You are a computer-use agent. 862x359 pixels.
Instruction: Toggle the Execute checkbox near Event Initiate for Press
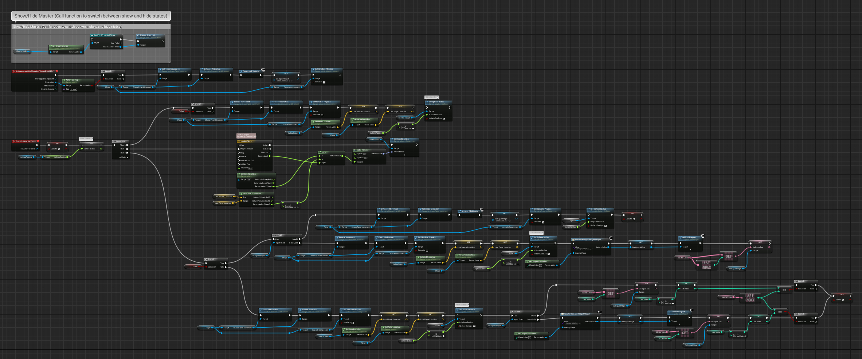[59, 149]
